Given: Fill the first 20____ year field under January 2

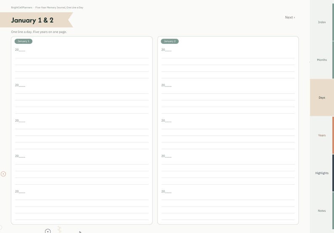Looking at the screenshot, I should pyautogui.click(x=166, y=50).
